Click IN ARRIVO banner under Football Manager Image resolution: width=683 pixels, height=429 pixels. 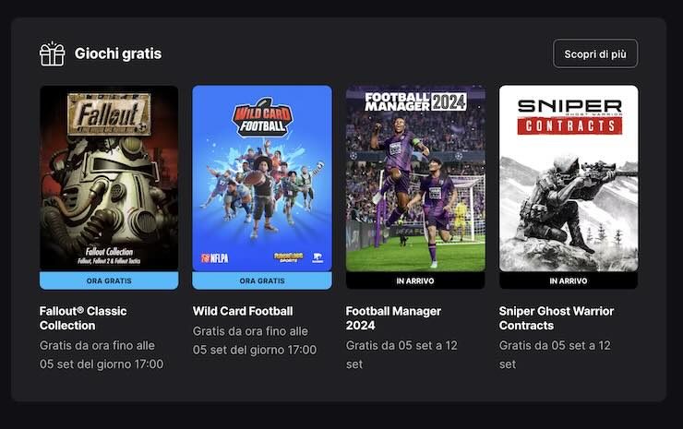coord(415,280)
